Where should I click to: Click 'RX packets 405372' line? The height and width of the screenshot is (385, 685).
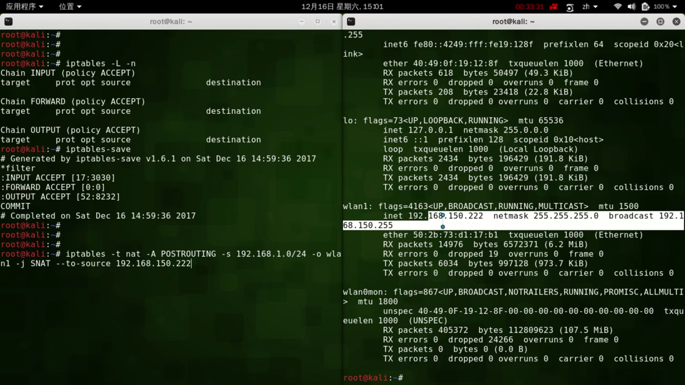point(498,330)
